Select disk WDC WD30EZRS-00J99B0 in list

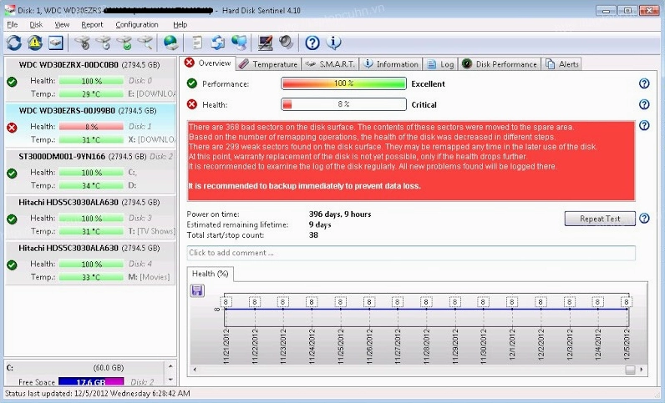click(x=90, y=124)
